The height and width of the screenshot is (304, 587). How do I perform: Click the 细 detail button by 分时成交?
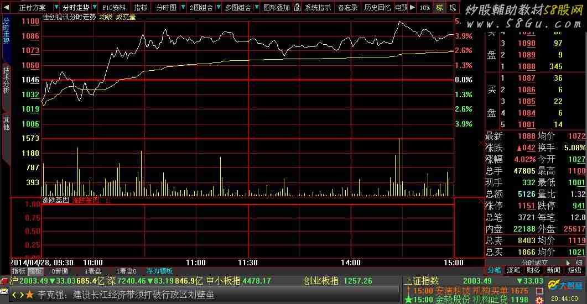(x=579, y=263)
